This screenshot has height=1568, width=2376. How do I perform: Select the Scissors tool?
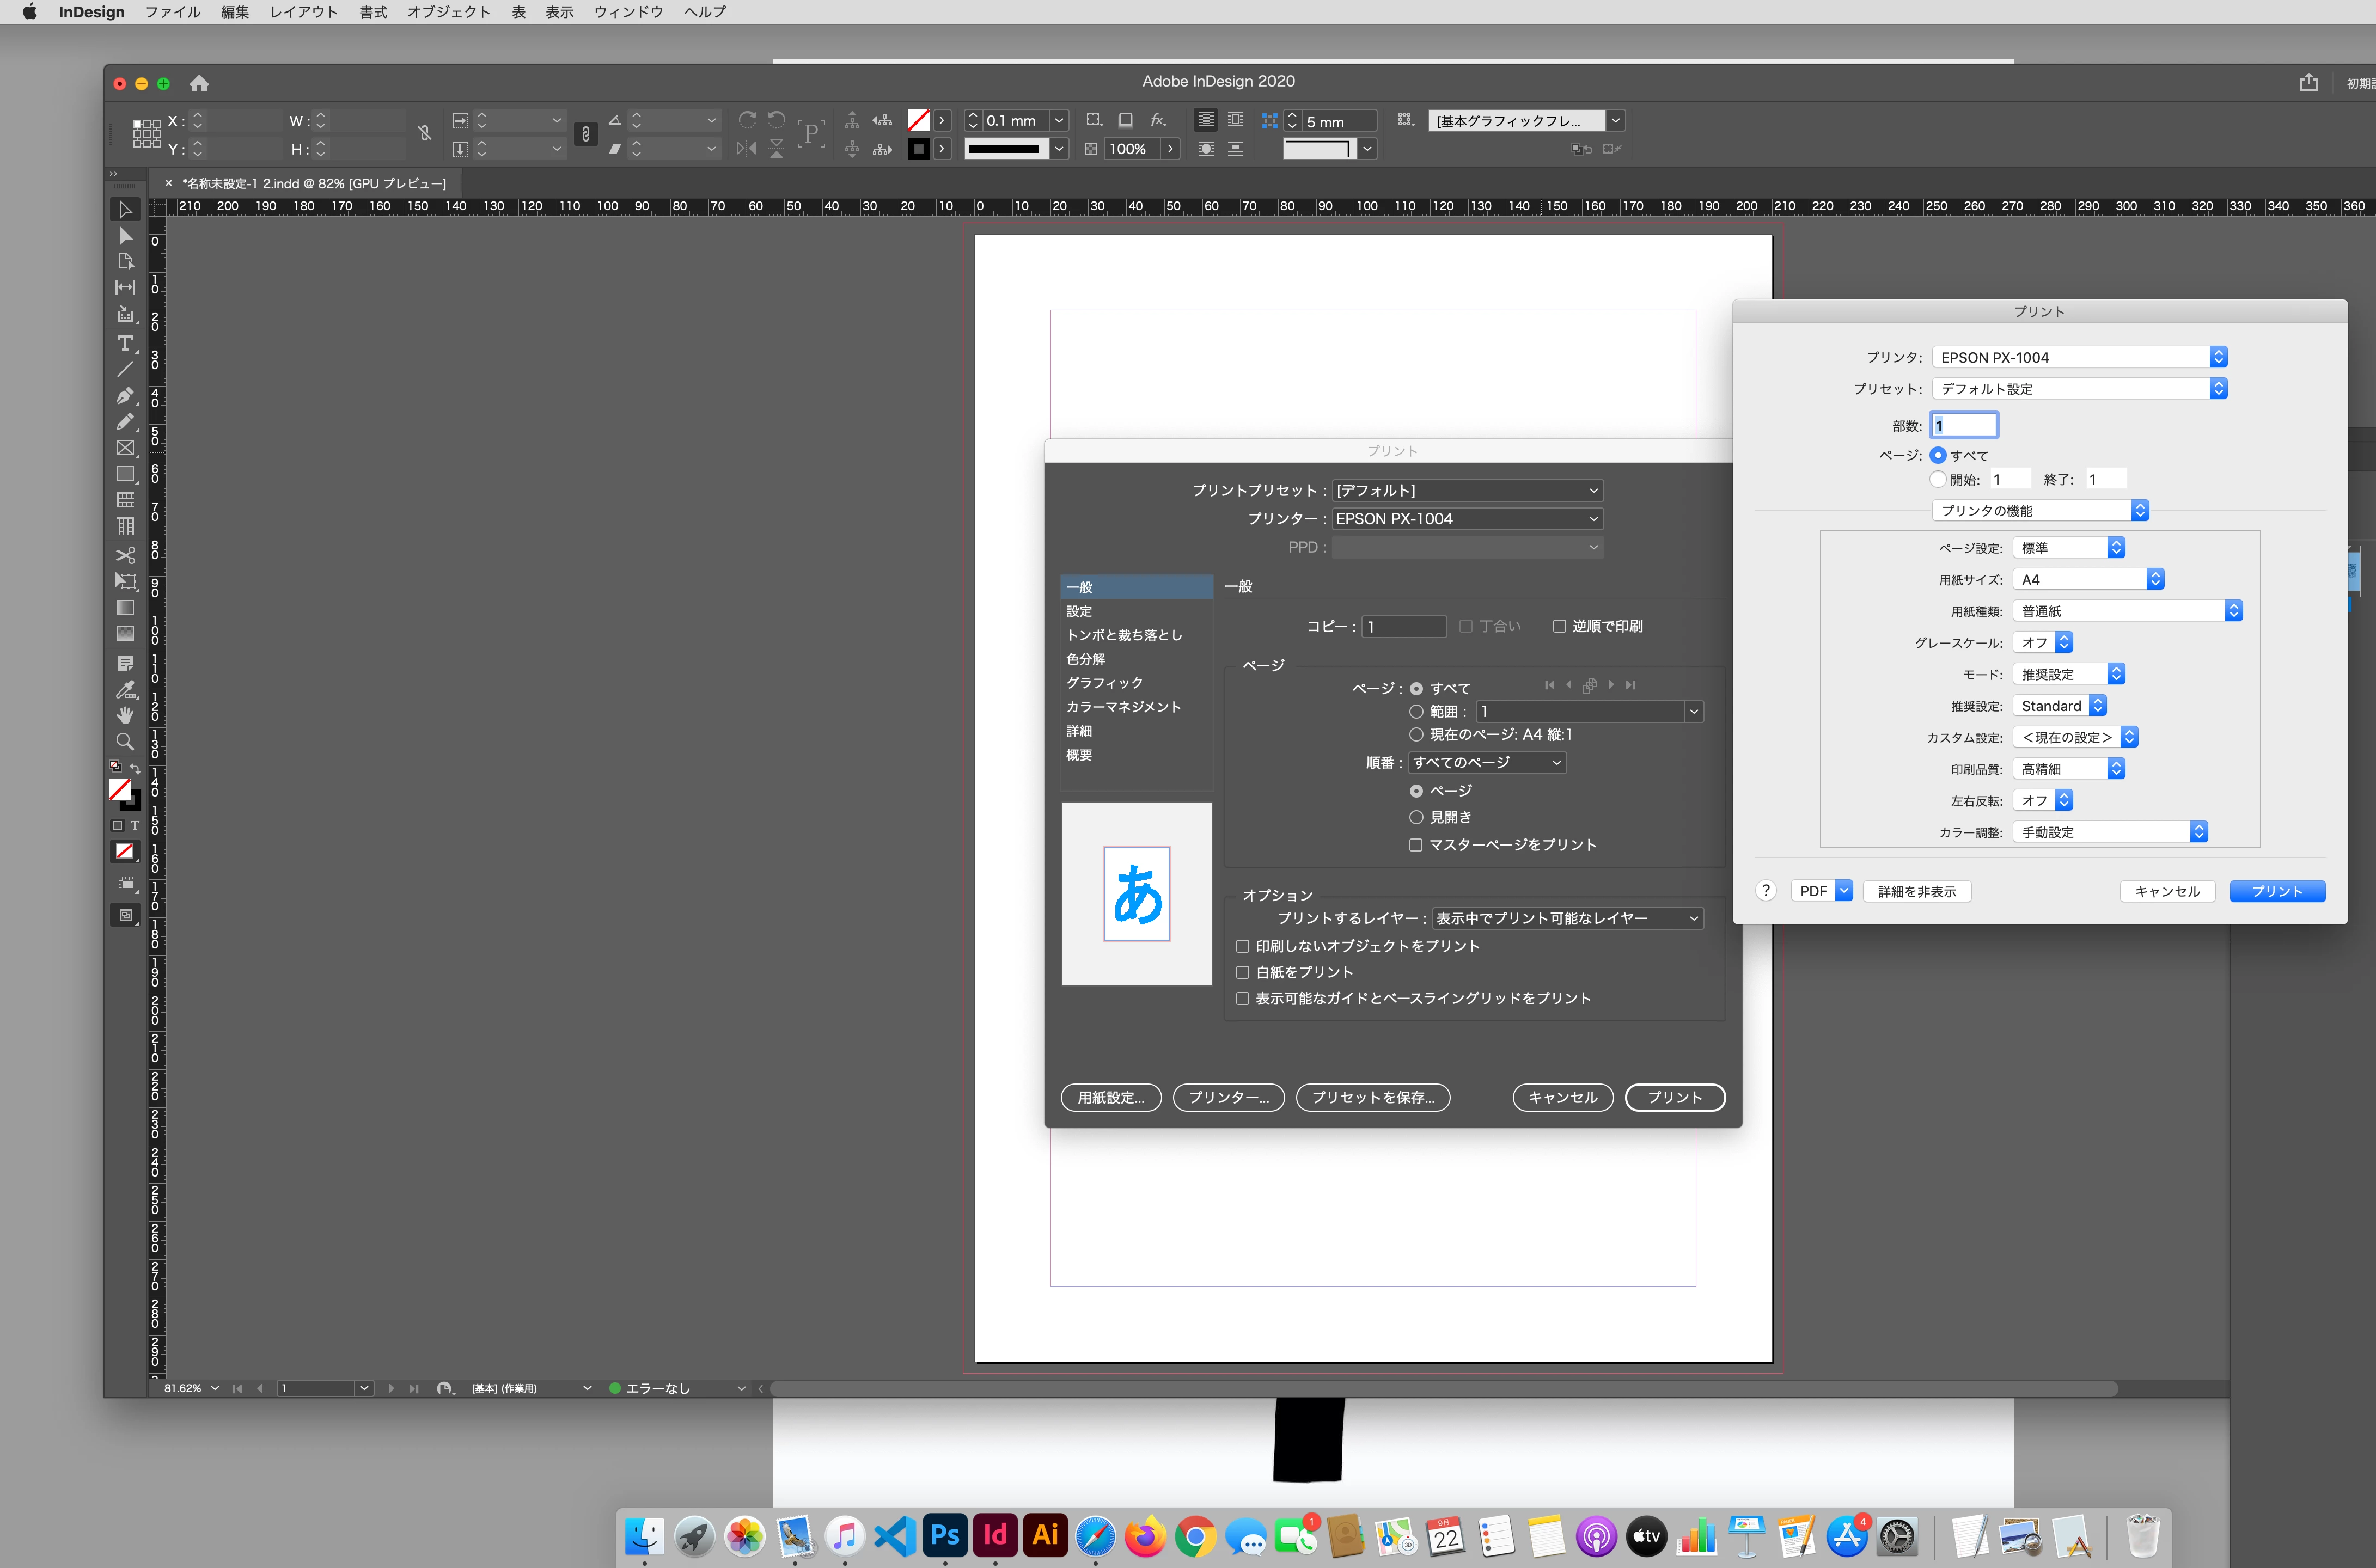point(125,555)
